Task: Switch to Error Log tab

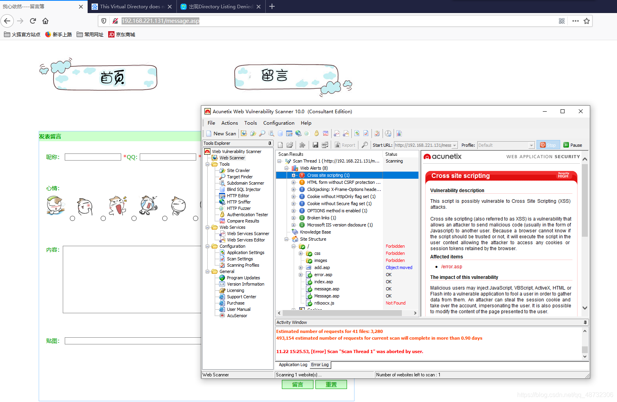Action: tap(320, 365)
